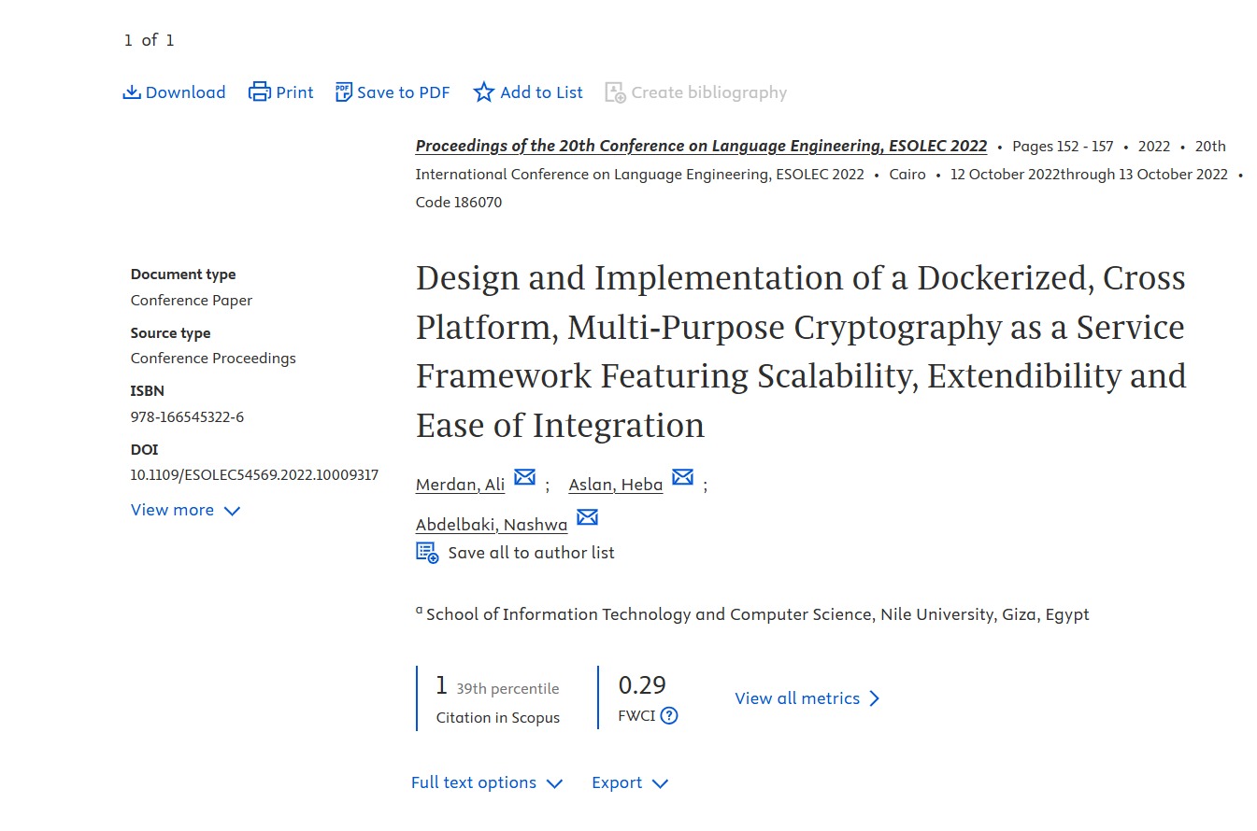Click envelope icon beside Abdelbaki, Nashwa
1257x831 pixels.
587,518
